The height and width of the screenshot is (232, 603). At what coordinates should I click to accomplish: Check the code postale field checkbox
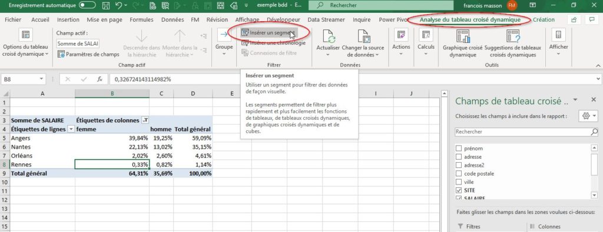tap(458, 174)
